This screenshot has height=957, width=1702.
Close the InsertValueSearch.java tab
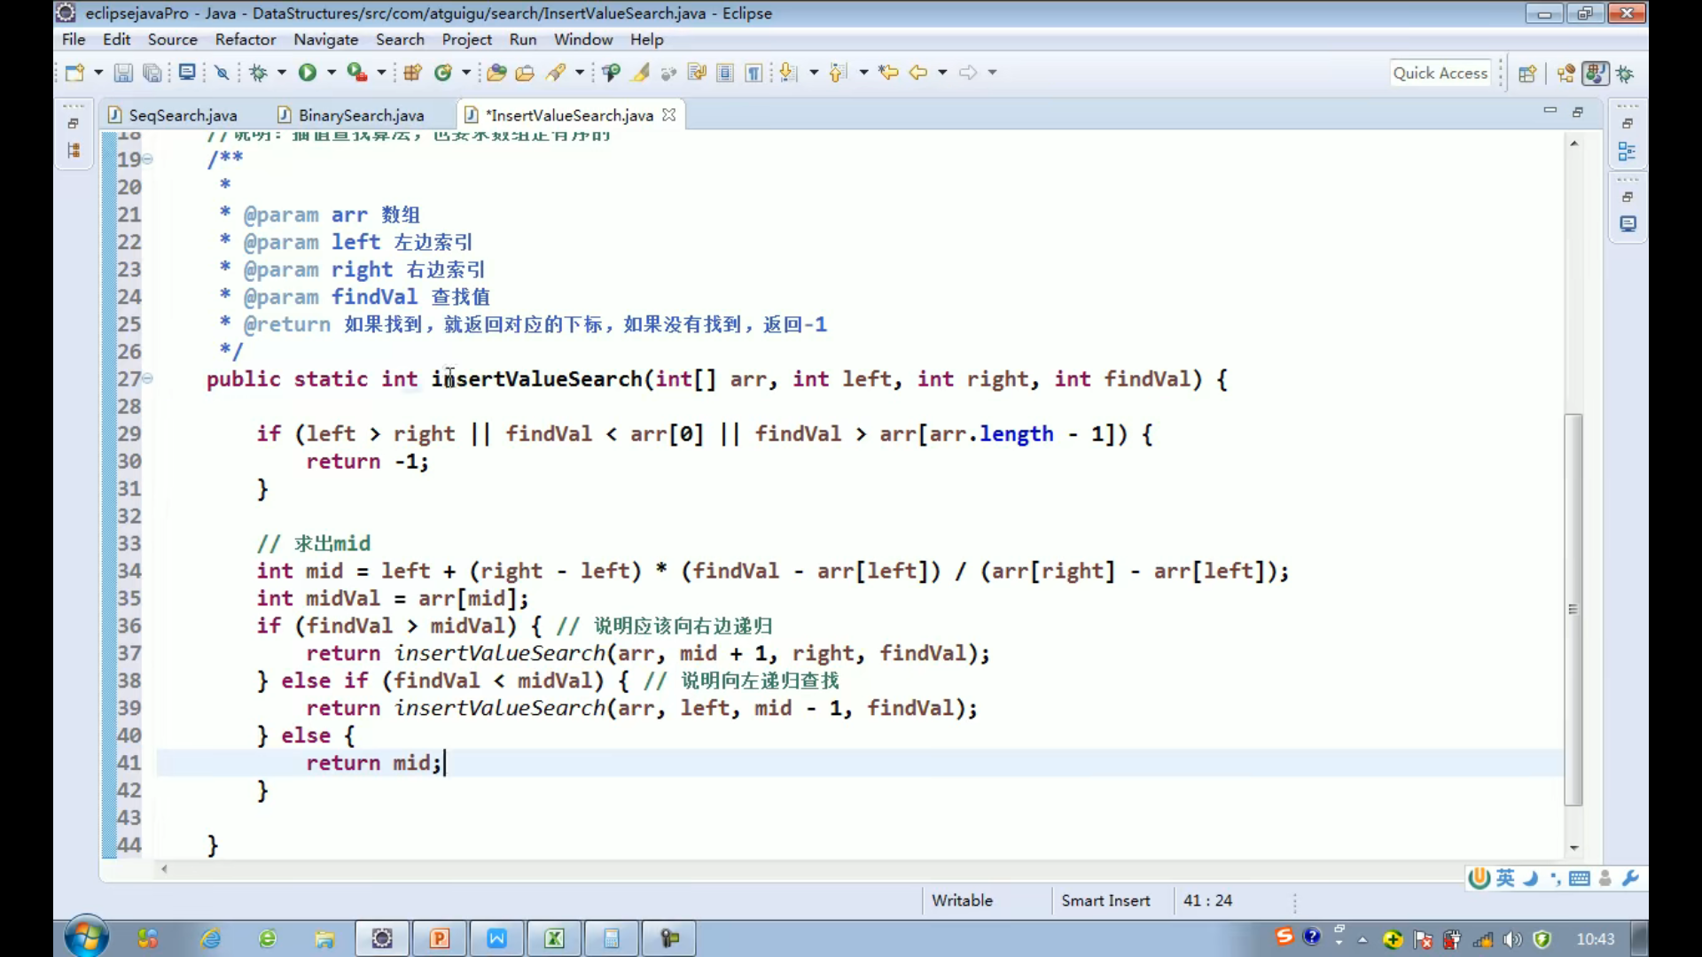(669, 115)
